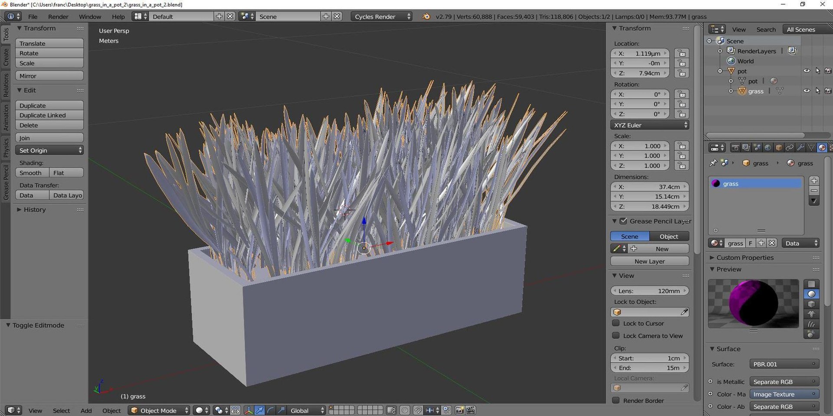Open the XYZ Euler rotation mode dropdown
The height and width of the screenshot is (416, 833).
pos(649,125)
